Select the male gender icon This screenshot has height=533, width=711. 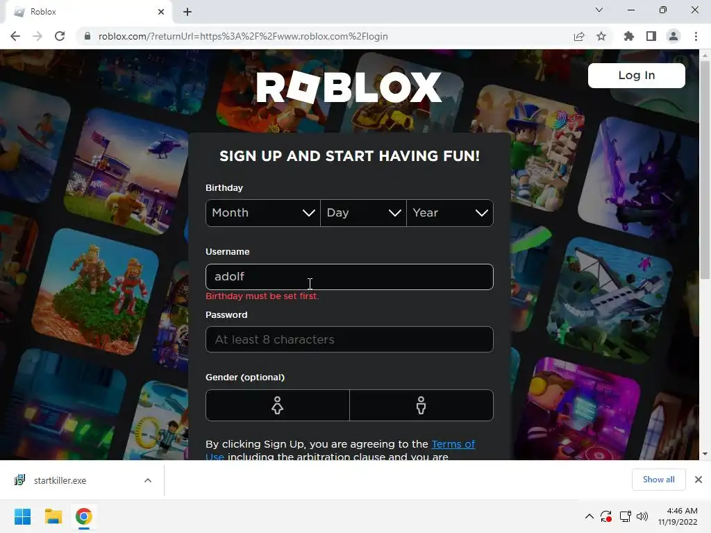(x=421, y=405)
